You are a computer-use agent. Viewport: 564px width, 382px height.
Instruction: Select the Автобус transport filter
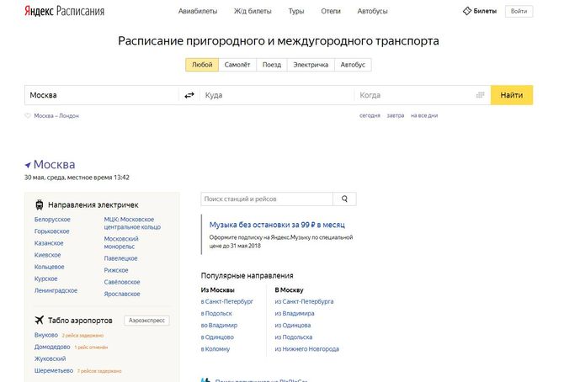(x=353, y=65)
